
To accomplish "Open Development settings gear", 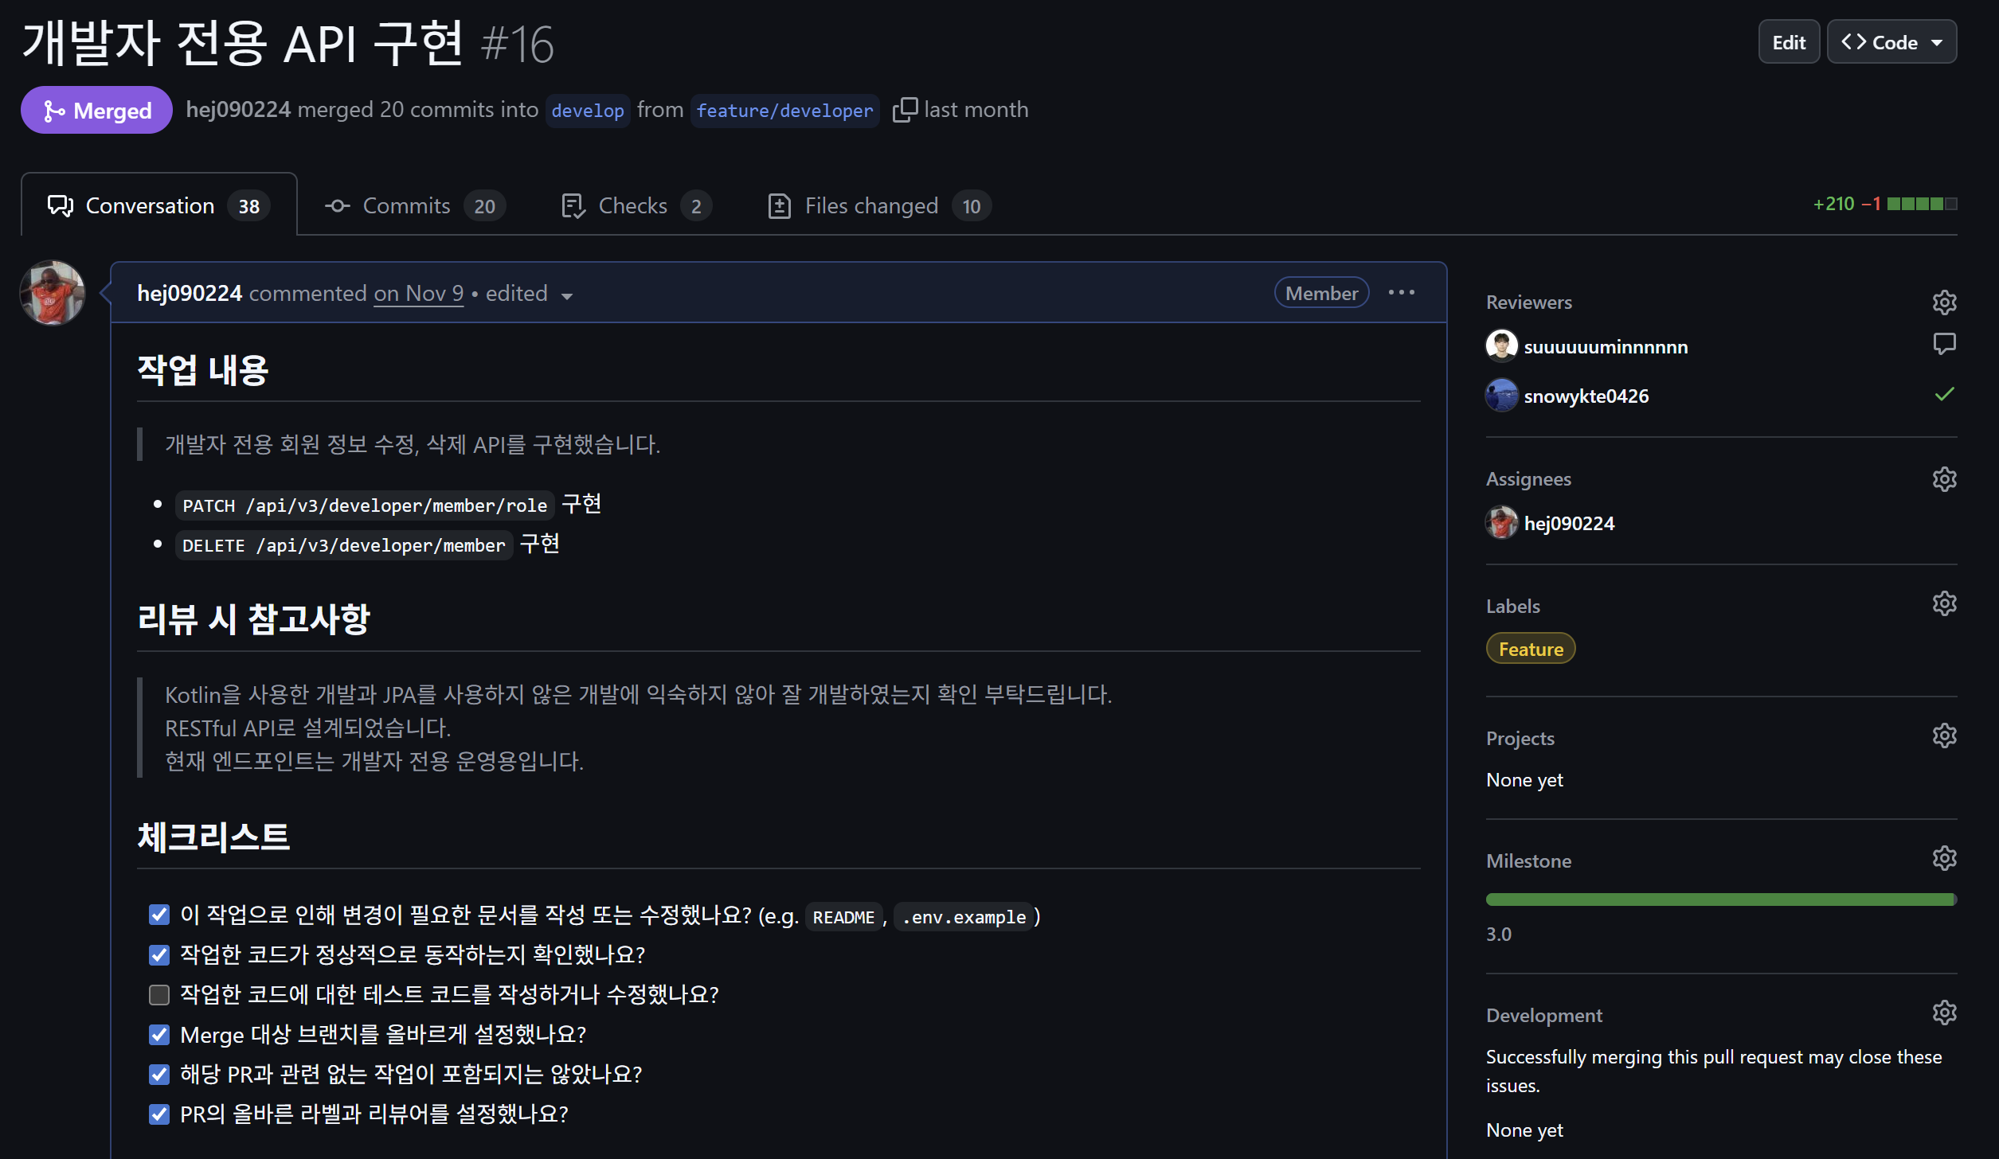I will pyautogui.click(x=1944, y=1013).
